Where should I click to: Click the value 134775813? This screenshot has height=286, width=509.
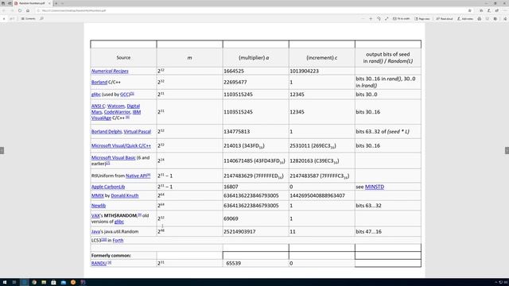[237, 132]
